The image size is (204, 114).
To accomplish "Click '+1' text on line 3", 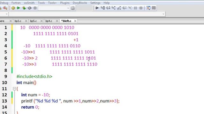I will 76,40.
